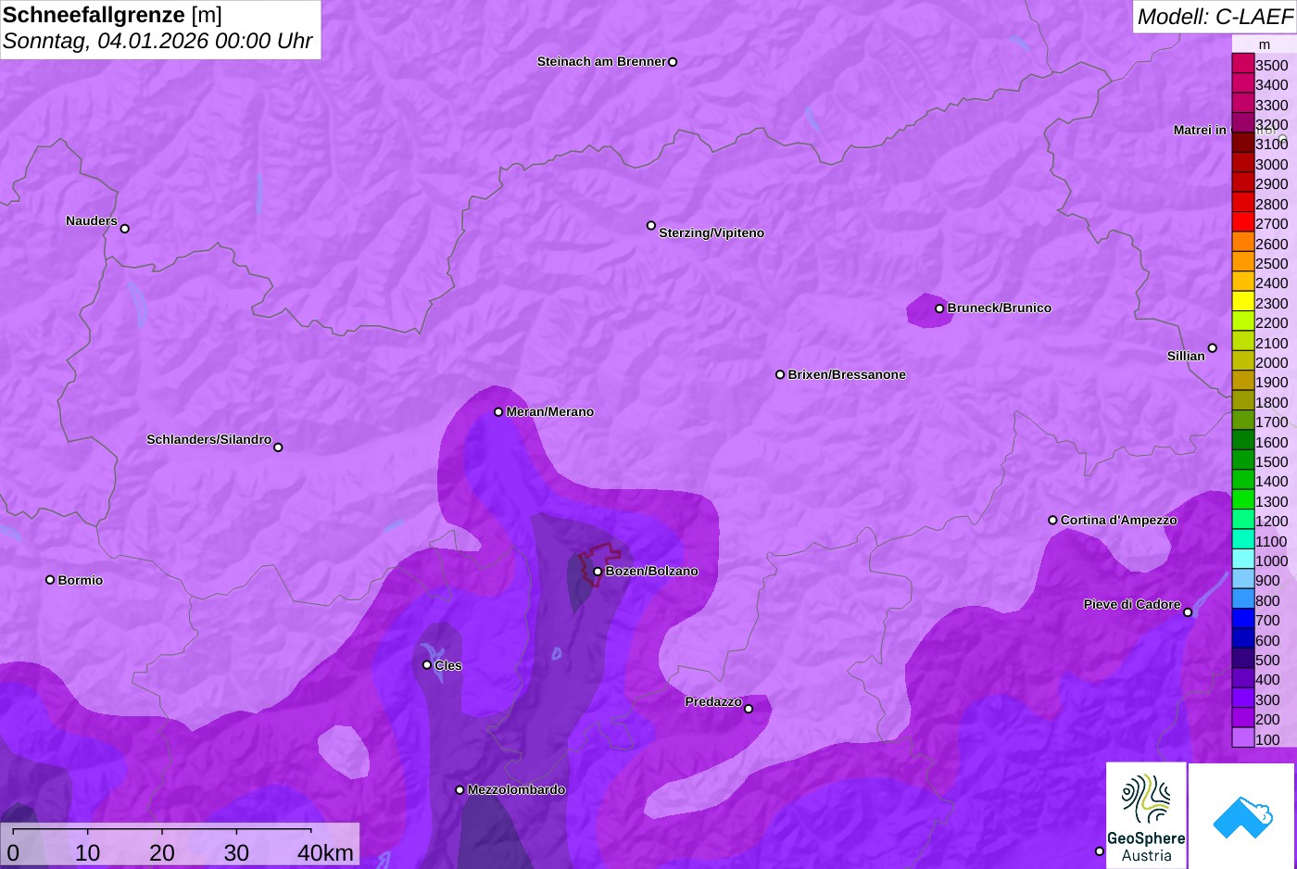1297x869 pixels.
Task: Click the Brixen/Bressanone label text
Action: 847,375
